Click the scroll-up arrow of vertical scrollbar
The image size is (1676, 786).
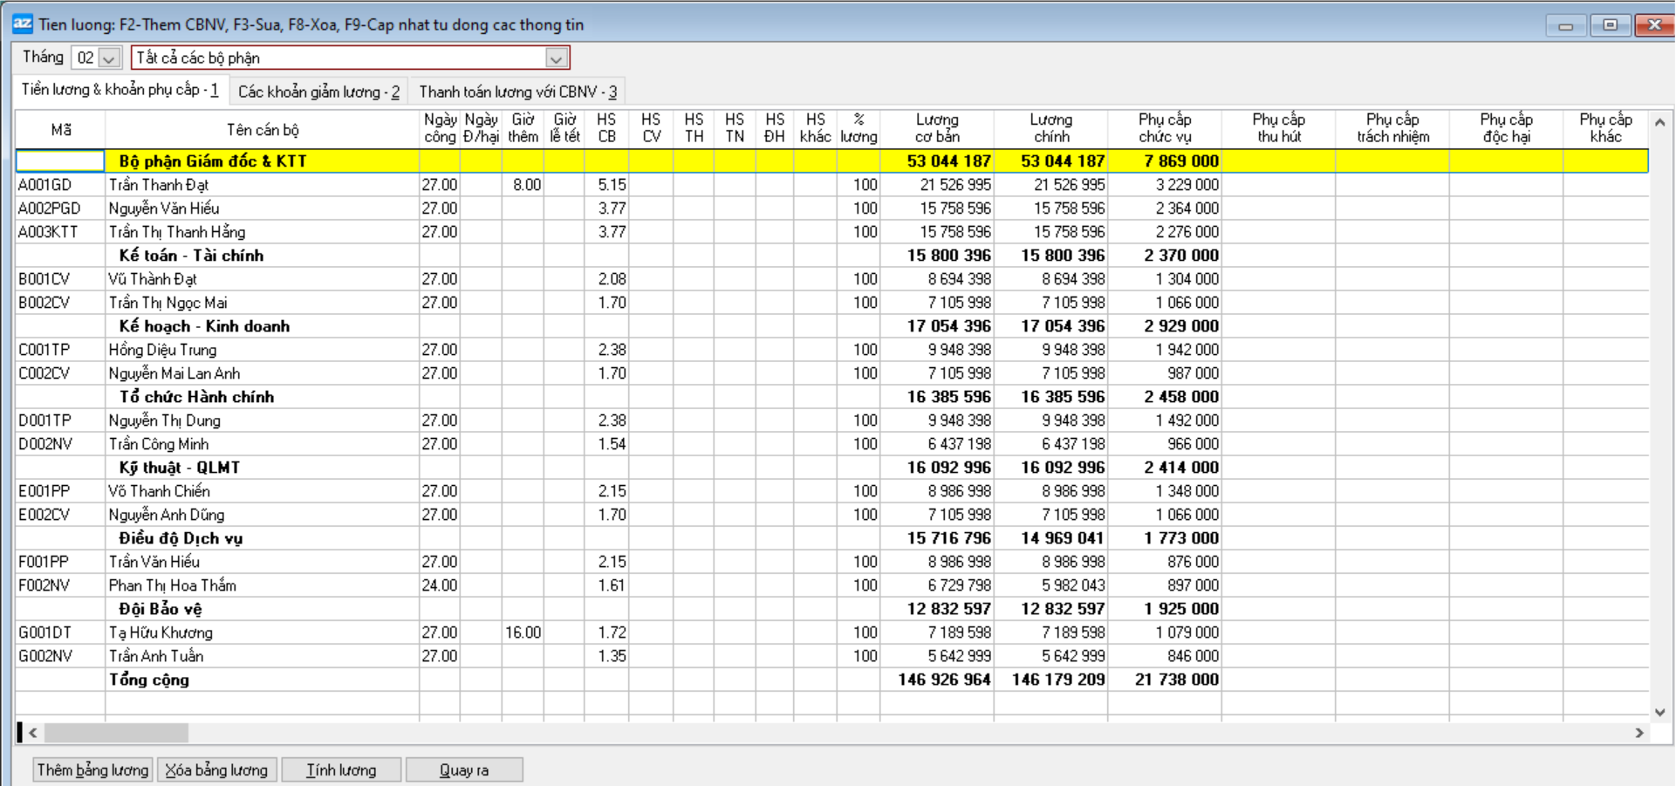(1659, 122)
